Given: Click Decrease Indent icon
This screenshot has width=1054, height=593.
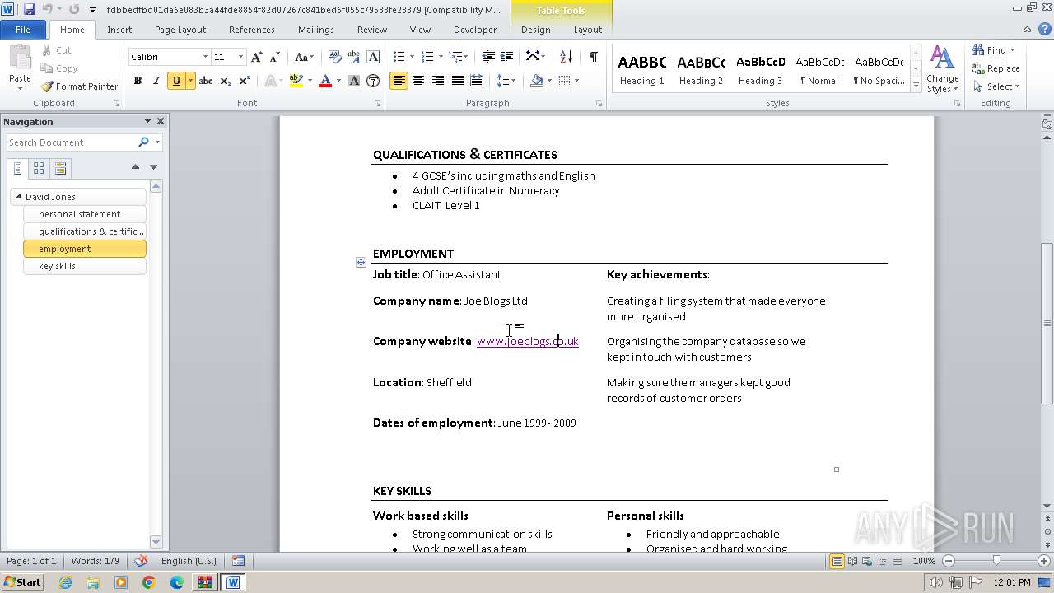Looking at the screenshot, I should click(488, 56).
